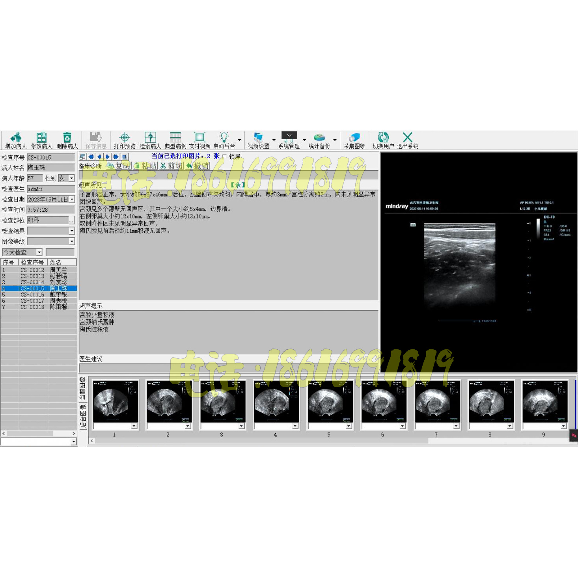Click the blue square stop icon
Viewport: 578px width, 578px height.
coord(124,157)
